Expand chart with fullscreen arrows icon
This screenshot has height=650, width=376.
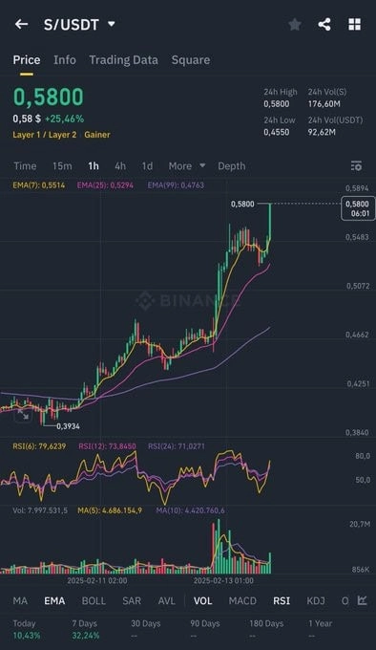(x=23, y=415)
